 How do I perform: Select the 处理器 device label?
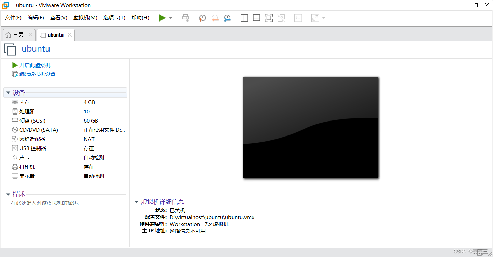(x=27, y=112)
